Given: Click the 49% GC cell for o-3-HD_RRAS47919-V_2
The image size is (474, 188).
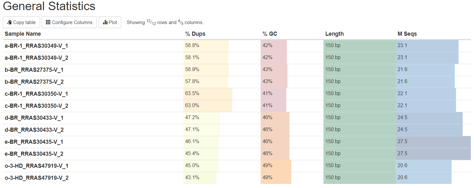Looking at the screenshot, I should [x=276, y=178].
